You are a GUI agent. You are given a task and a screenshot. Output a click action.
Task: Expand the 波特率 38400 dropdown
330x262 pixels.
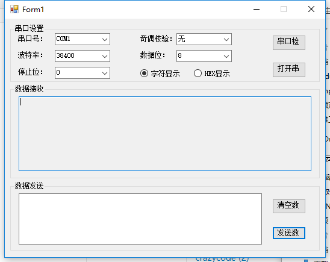82,56
